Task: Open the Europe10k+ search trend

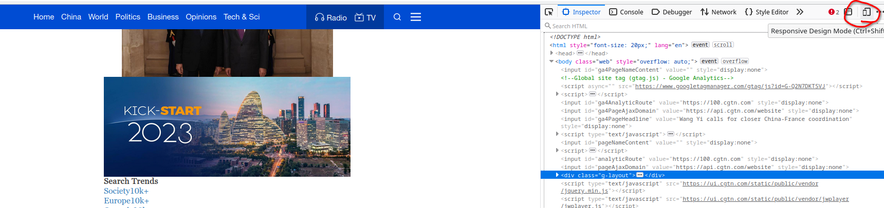Action: 126,201
